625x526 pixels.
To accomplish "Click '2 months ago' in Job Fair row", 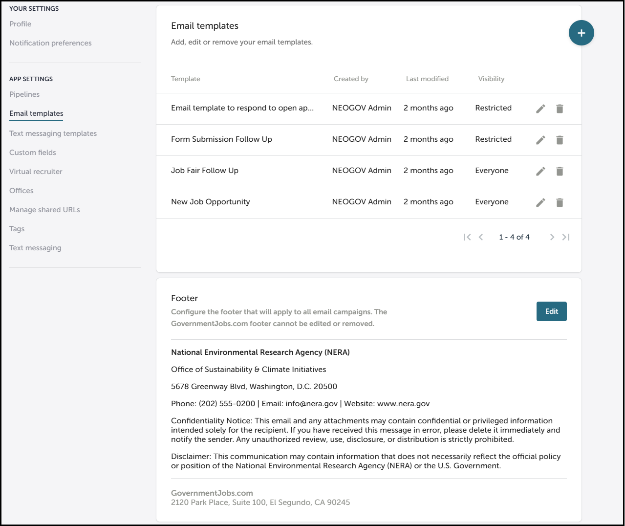I will 429,171.
